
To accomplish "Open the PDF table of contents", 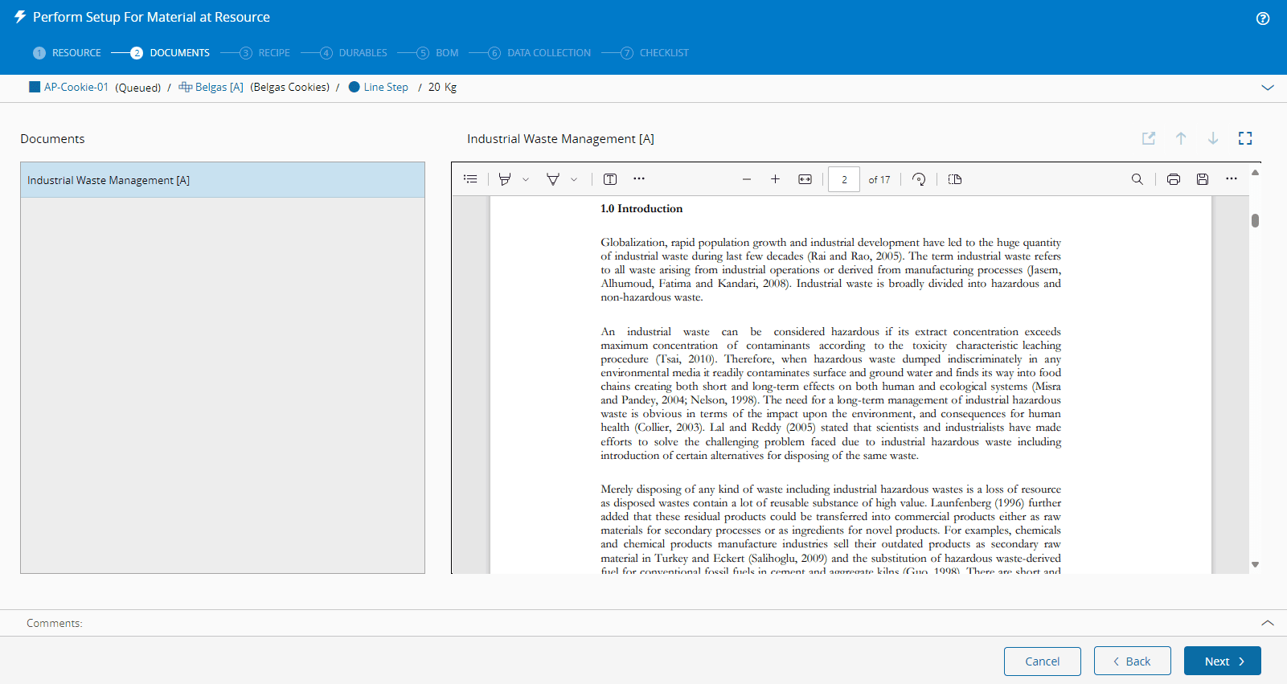I will pyautogui.click(x=471, y=179).
